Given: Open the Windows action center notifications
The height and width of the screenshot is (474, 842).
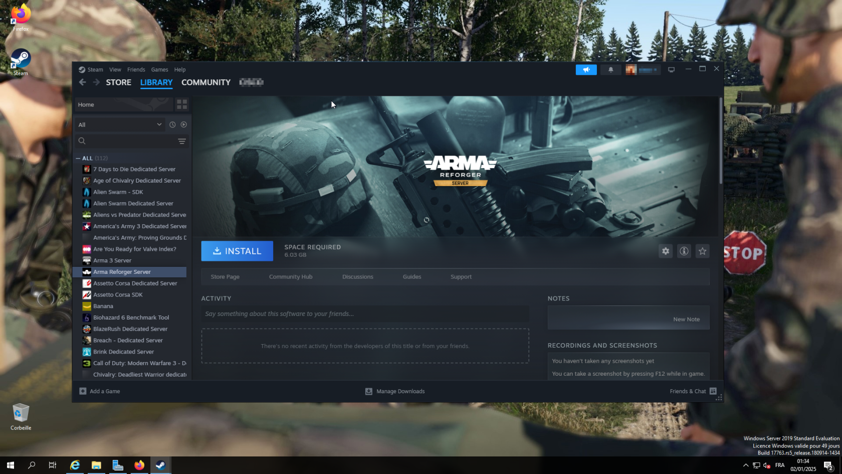Looking at the screenshot, I should pyautogui.click(x=828, y=465).
